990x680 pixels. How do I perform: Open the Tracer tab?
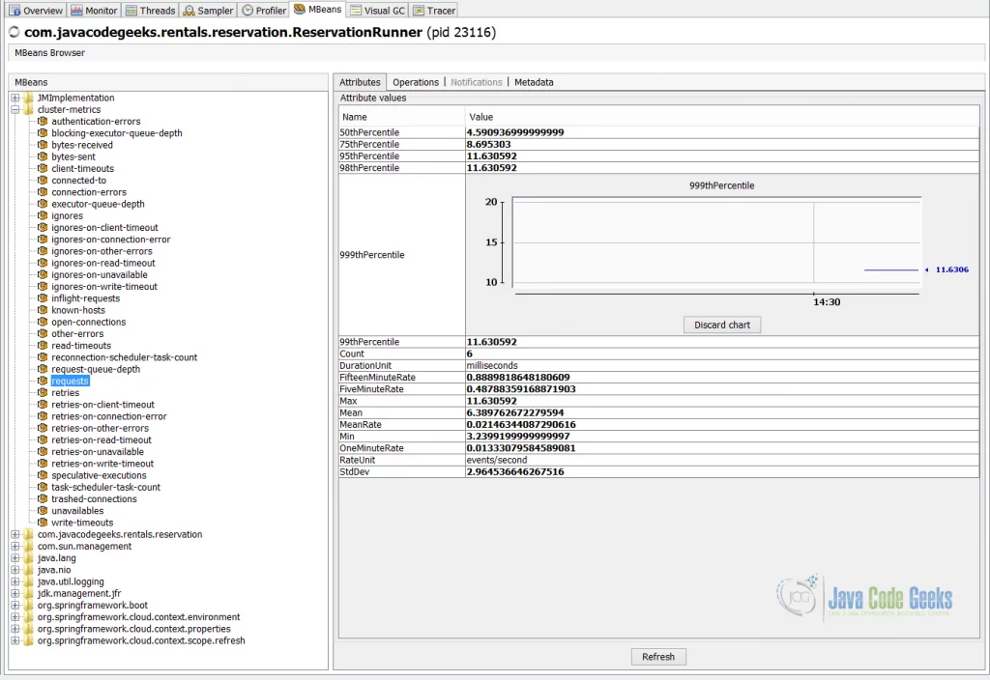click(434, 10)
